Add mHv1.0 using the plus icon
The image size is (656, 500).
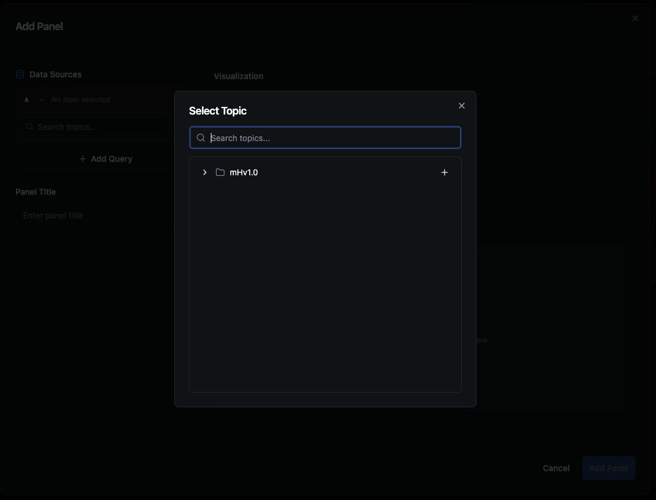coord(445,172)
